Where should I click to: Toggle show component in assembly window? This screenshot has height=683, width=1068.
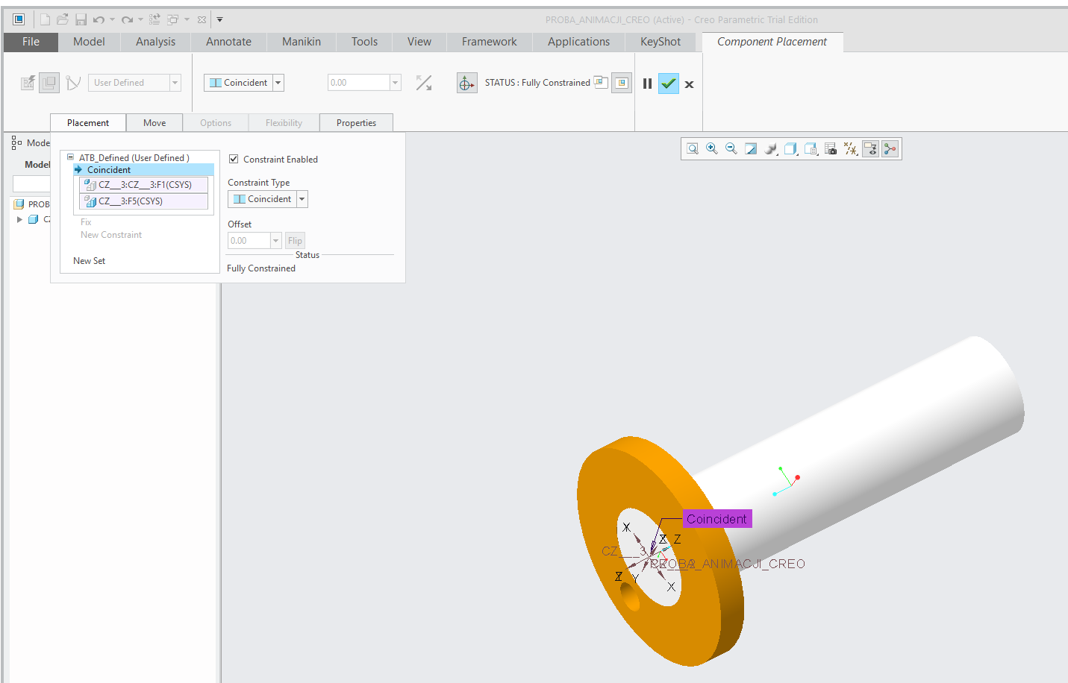pyautogui.click(x=622, y=84)
